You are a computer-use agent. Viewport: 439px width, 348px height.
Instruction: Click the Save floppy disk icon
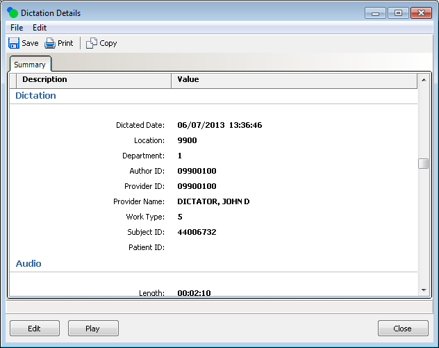click(x=14, y=43)
